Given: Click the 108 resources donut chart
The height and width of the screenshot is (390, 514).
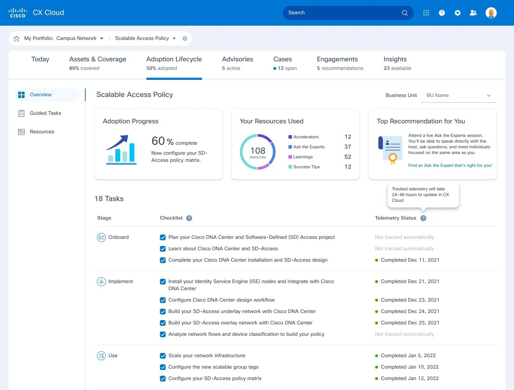Looking at the screenshot, I should coord(258,152).
